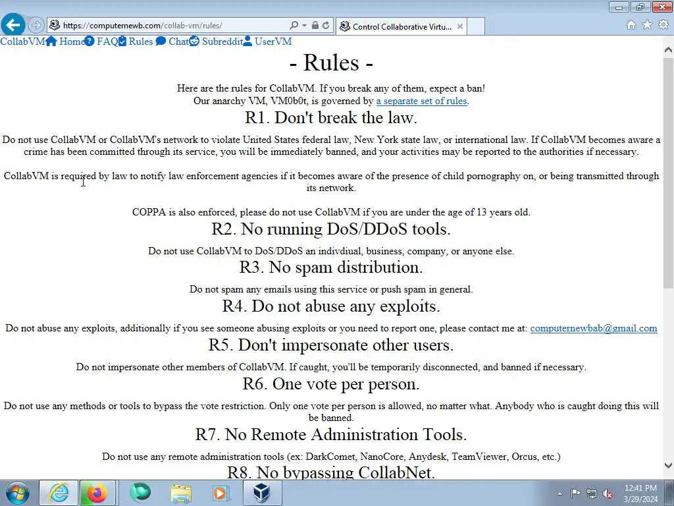Click the checkmark icon beside Rules

[x=122, y=42]
